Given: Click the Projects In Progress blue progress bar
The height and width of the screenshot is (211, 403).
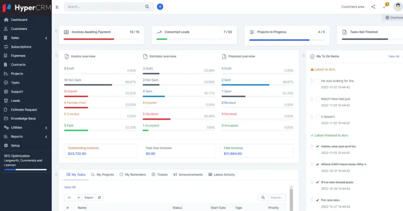Looking at the screenshot, I should click(x=279, y=40).
